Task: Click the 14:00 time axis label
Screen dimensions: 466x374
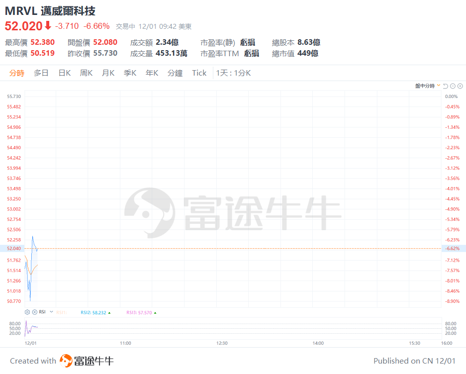Action: (x=318, y=343)
